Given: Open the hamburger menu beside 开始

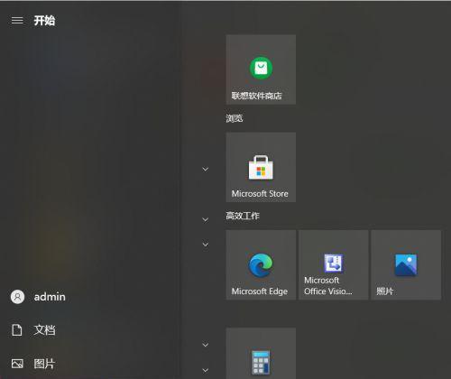Looking at the screenshot, I should [x=17, y=21].
